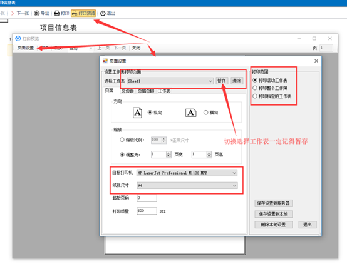The height and width of the screenshot is (264, 347).
Task: Click the 打印预览 window app icon
Action: [x=18, y=38]
